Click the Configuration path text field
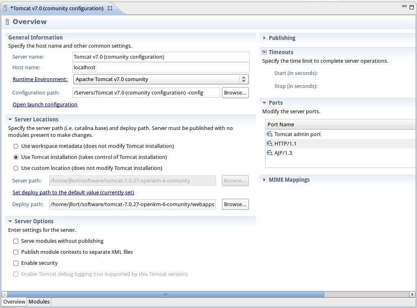417x308 pixels. click(x=146, y=92)
